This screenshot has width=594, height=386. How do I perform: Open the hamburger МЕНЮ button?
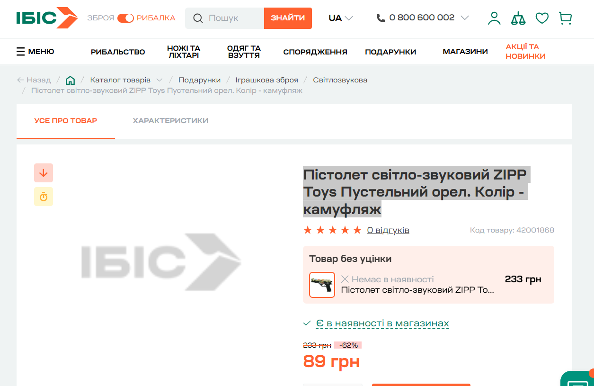coord(35,51)
